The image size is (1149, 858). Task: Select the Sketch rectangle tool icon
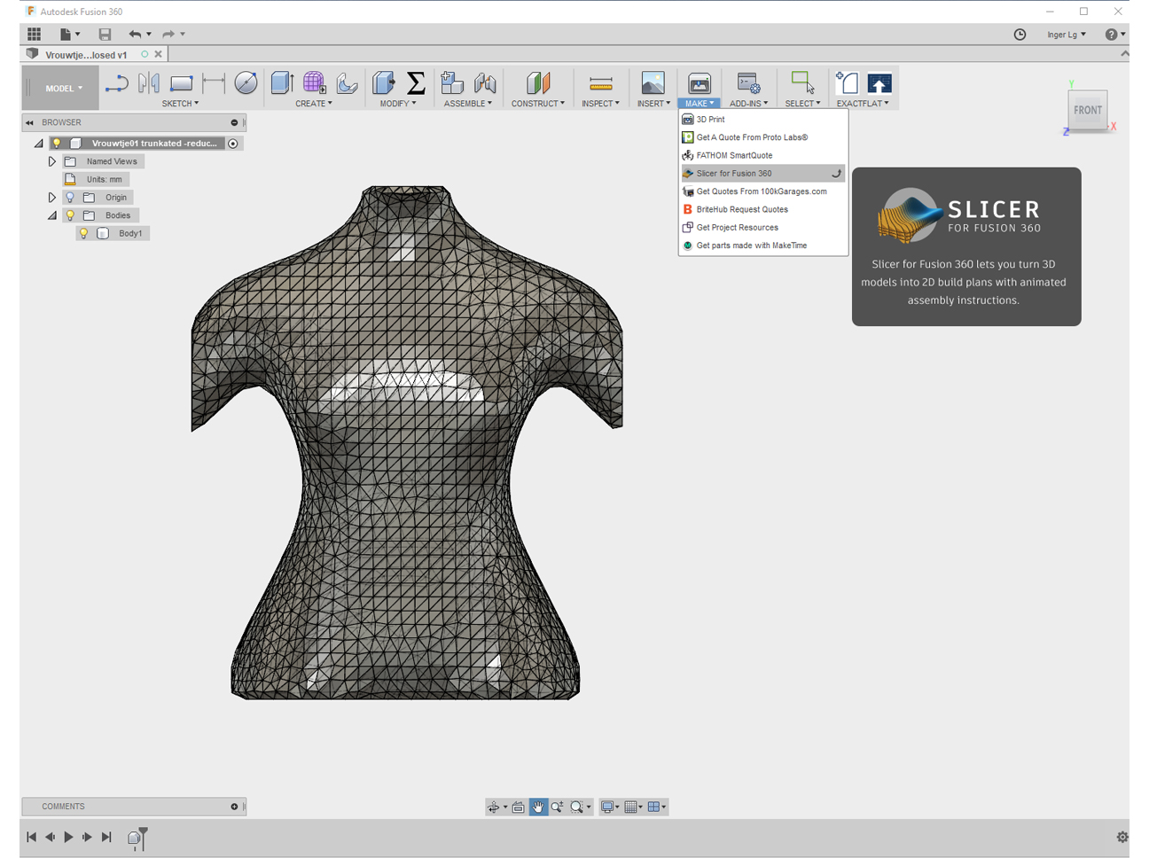click(x=181, y=83)
